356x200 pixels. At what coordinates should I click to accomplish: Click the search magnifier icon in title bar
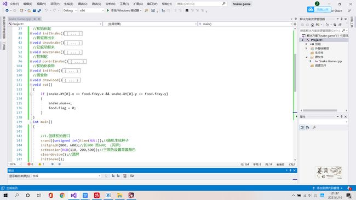click(x=223, y=4)
